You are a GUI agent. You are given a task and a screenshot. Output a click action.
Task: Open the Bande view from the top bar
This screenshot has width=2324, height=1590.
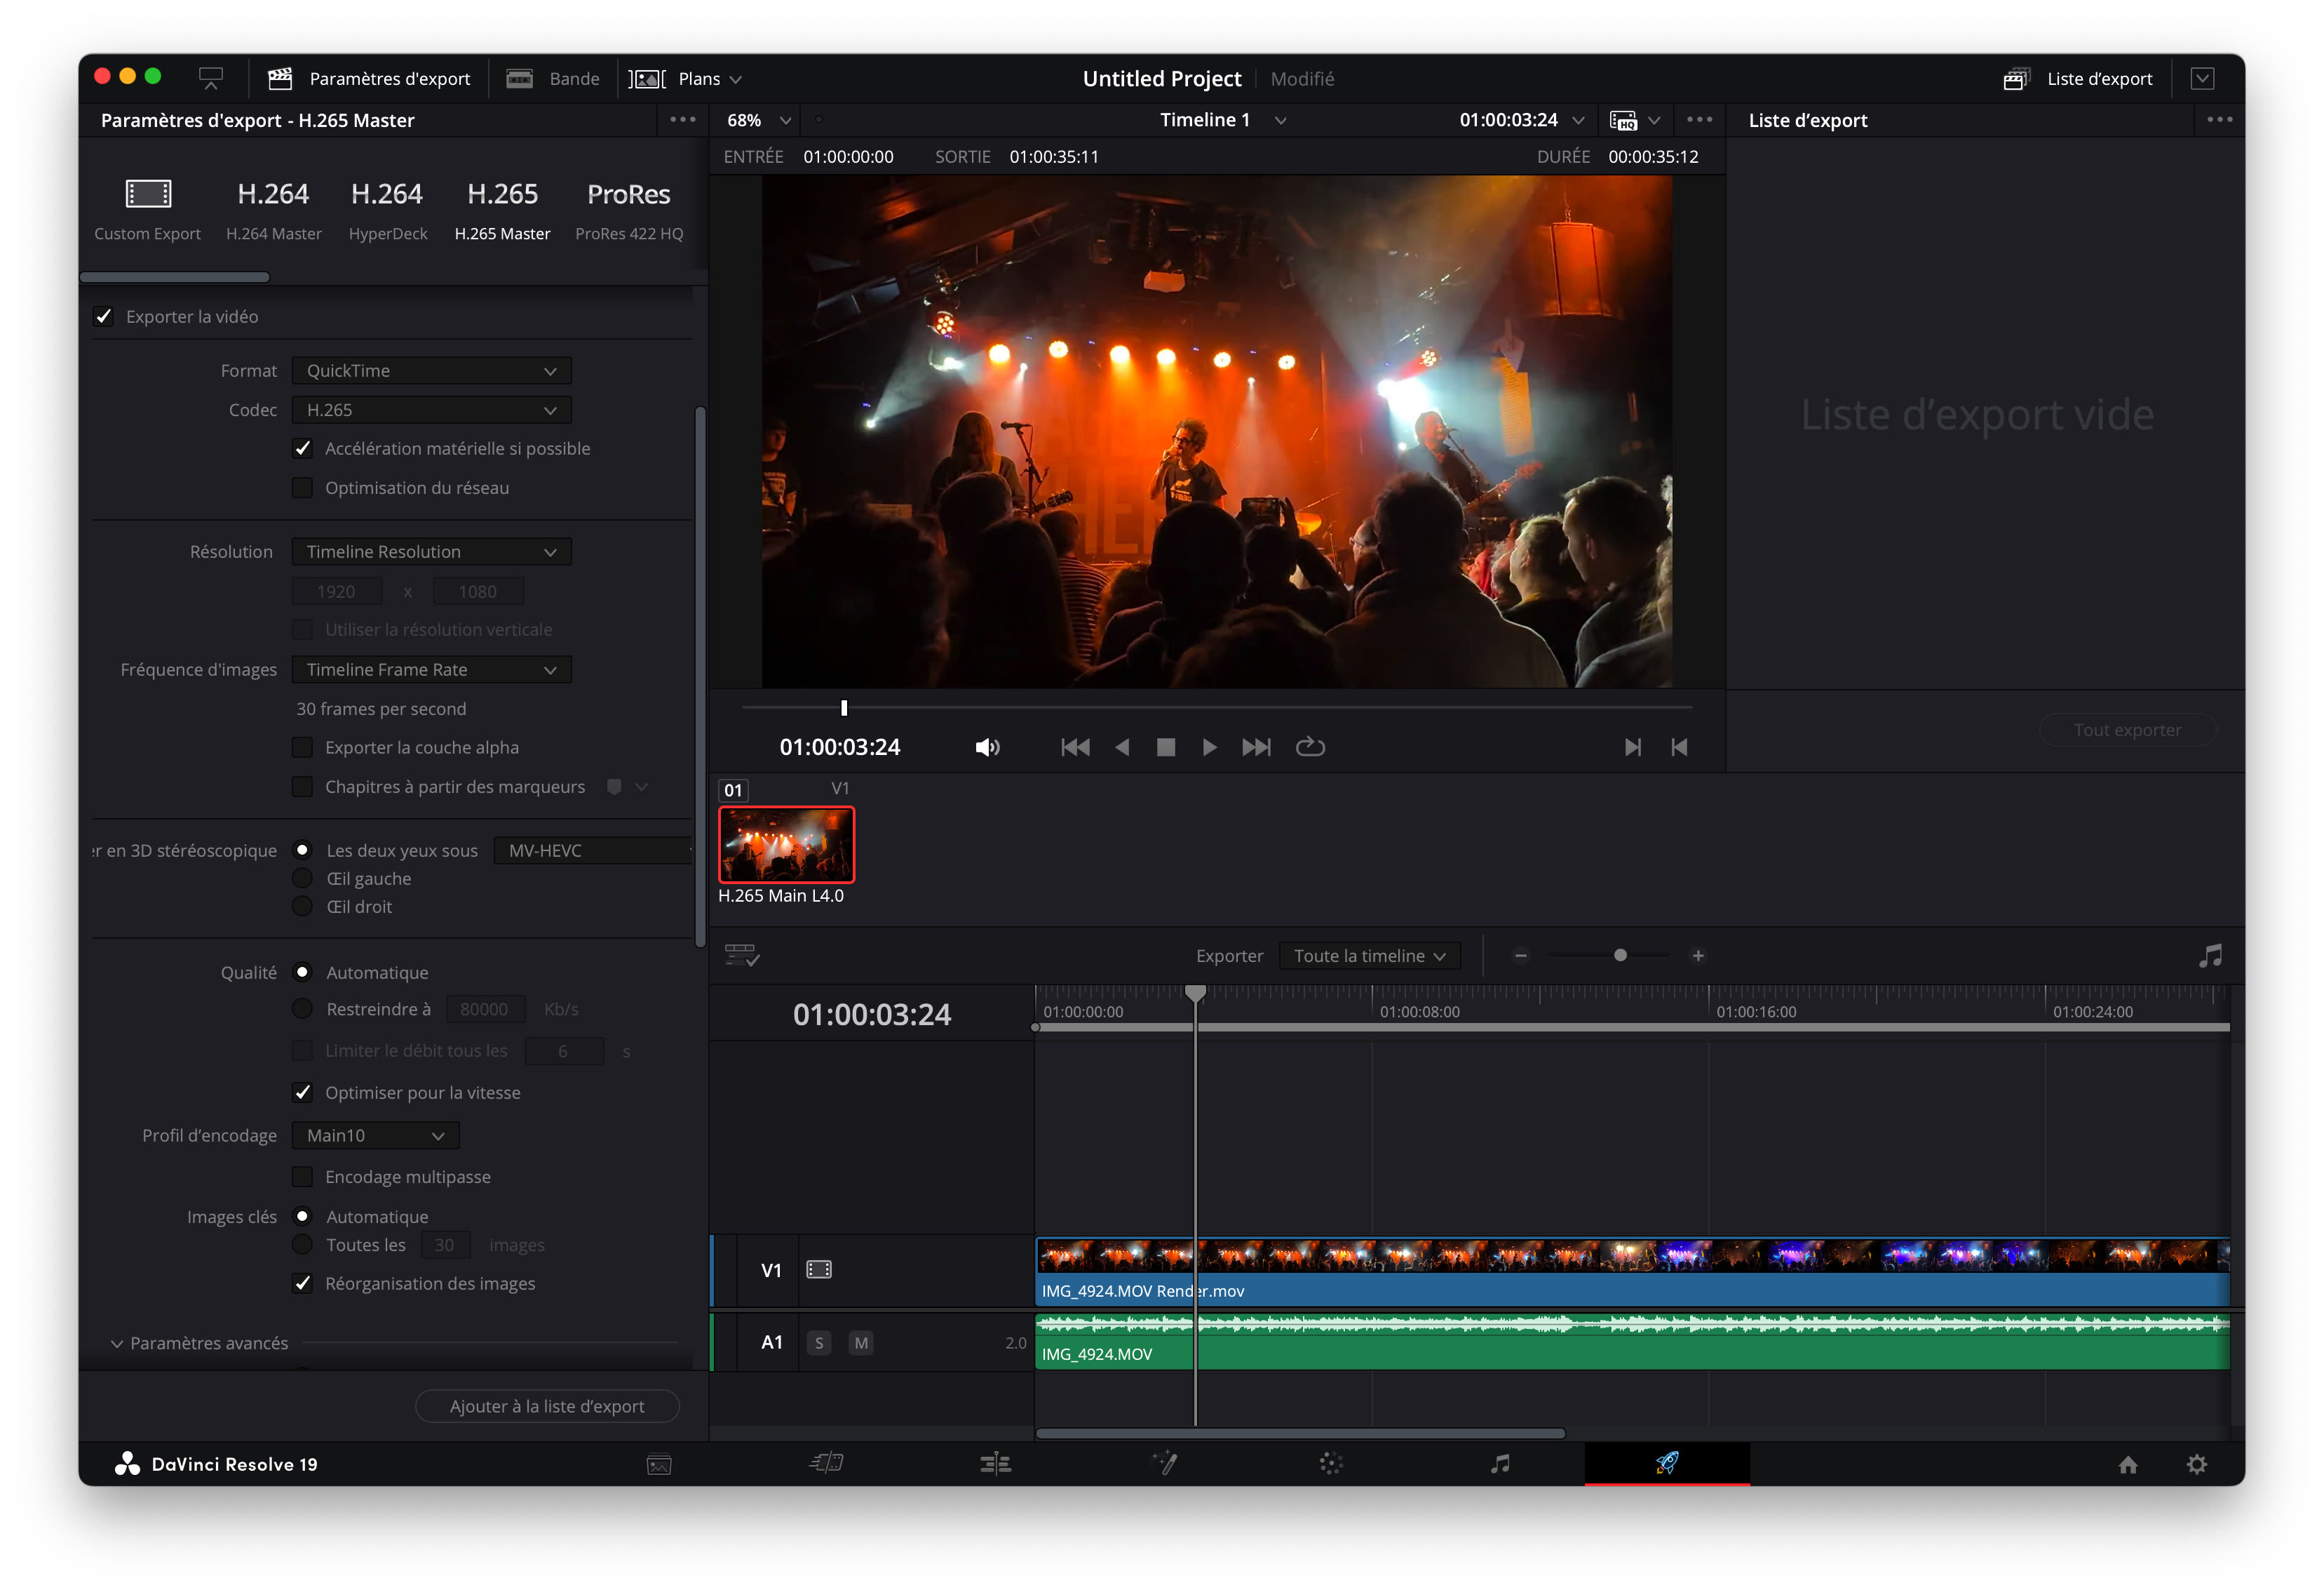(x=553, y=78)
